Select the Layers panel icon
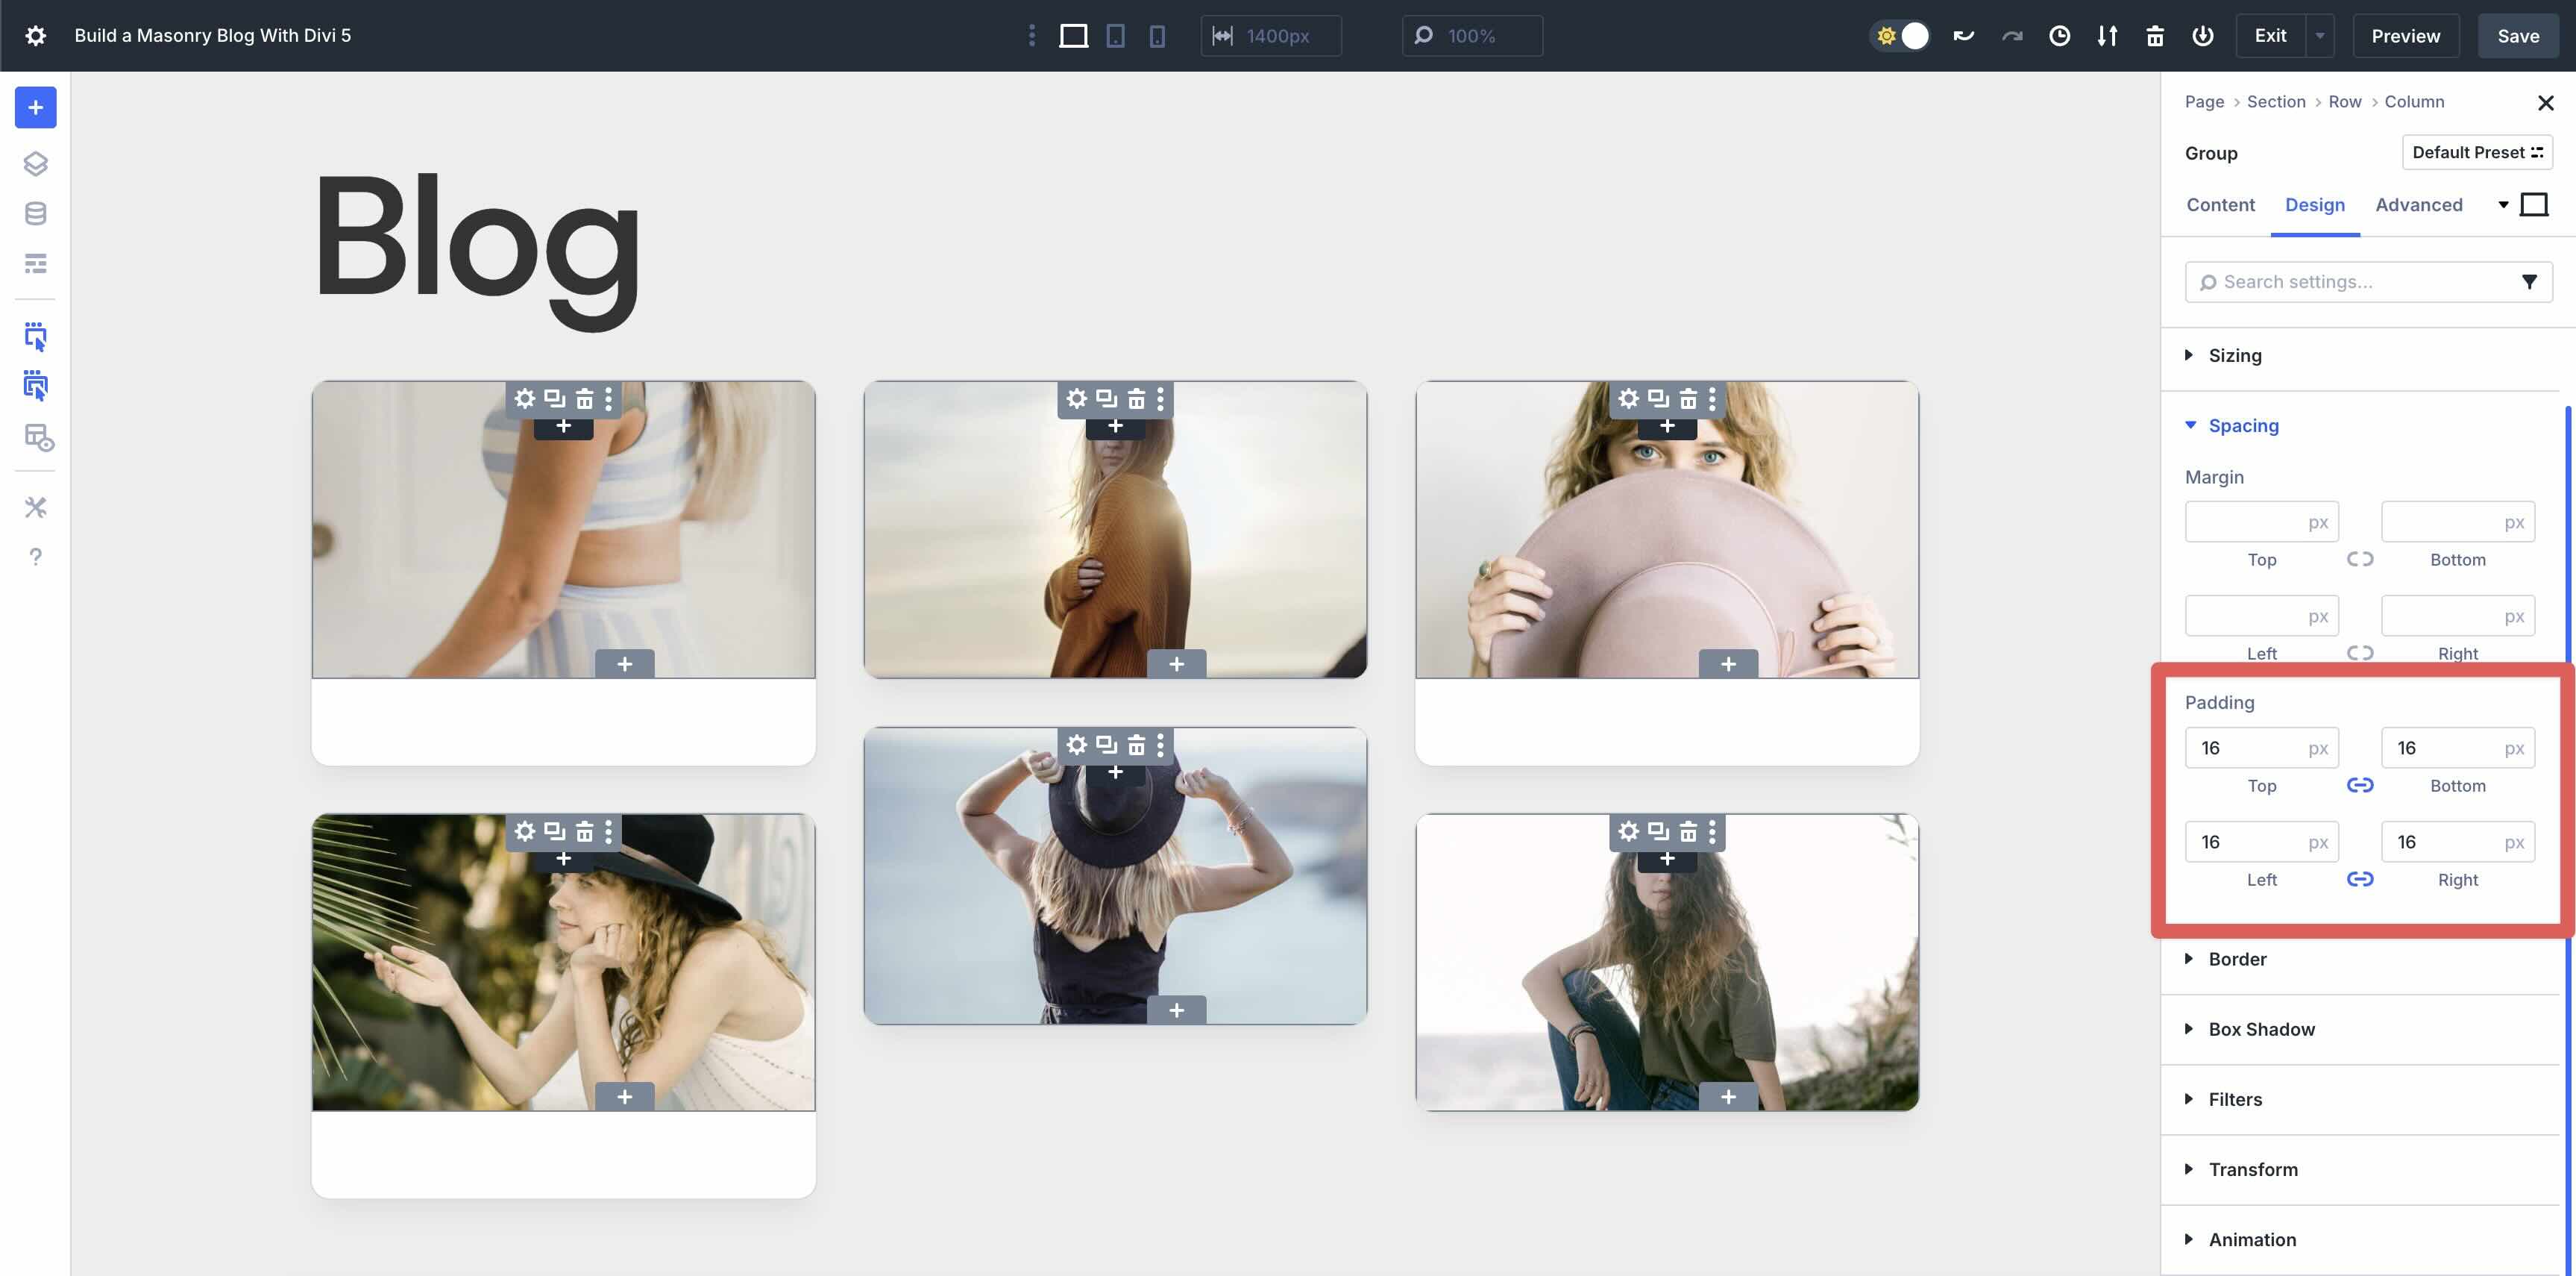 tap(35, 163)
